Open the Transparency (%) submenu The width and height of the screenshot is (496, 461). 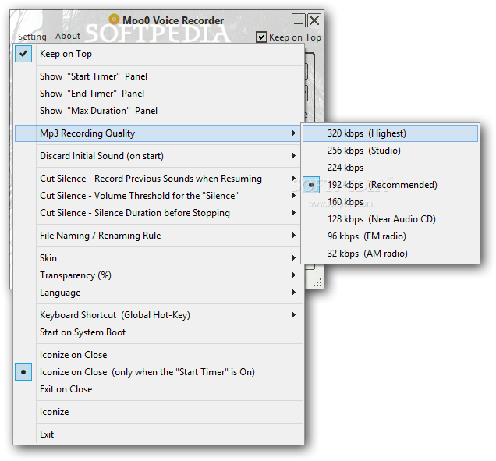tap(159, 275)
